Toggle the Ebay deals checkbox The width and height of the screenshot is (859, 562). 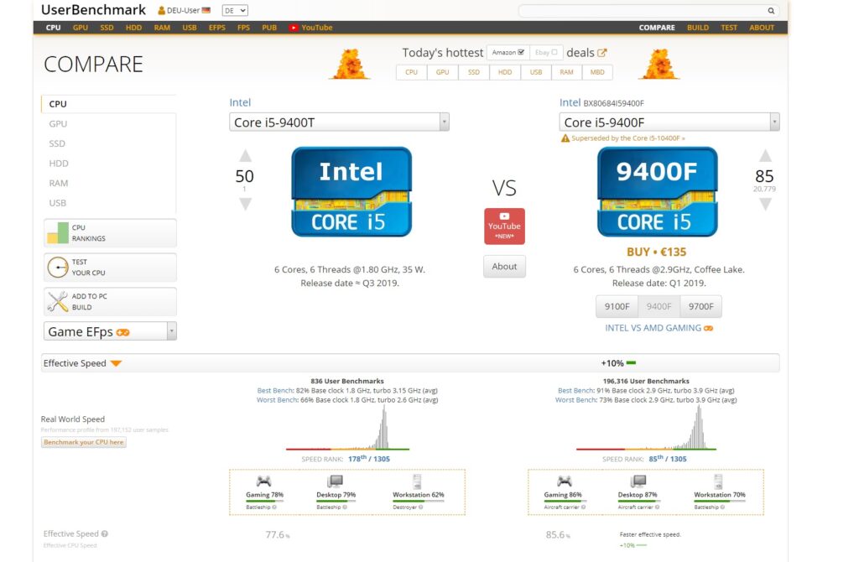554,53
